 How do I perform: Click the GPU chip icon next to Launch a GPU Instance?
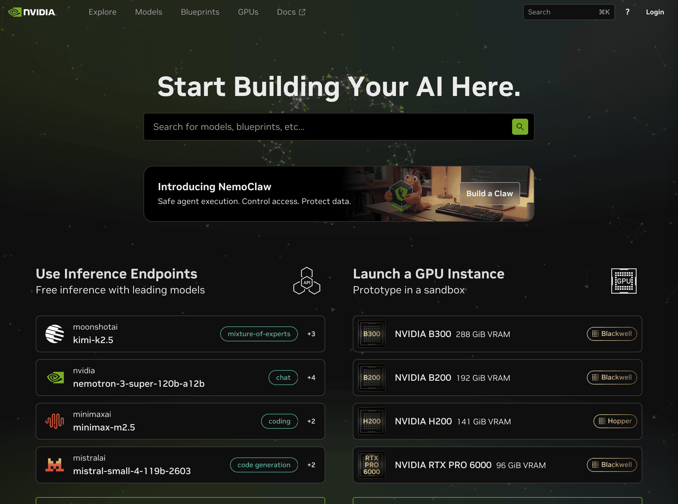(623, 281)
